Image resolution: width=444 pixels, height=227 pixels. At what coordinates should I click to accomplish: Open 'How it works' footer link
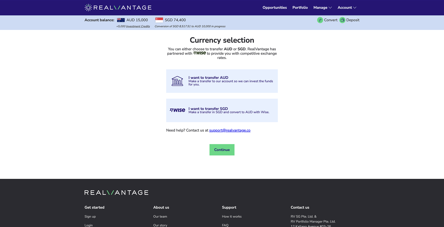click(232, 217)
